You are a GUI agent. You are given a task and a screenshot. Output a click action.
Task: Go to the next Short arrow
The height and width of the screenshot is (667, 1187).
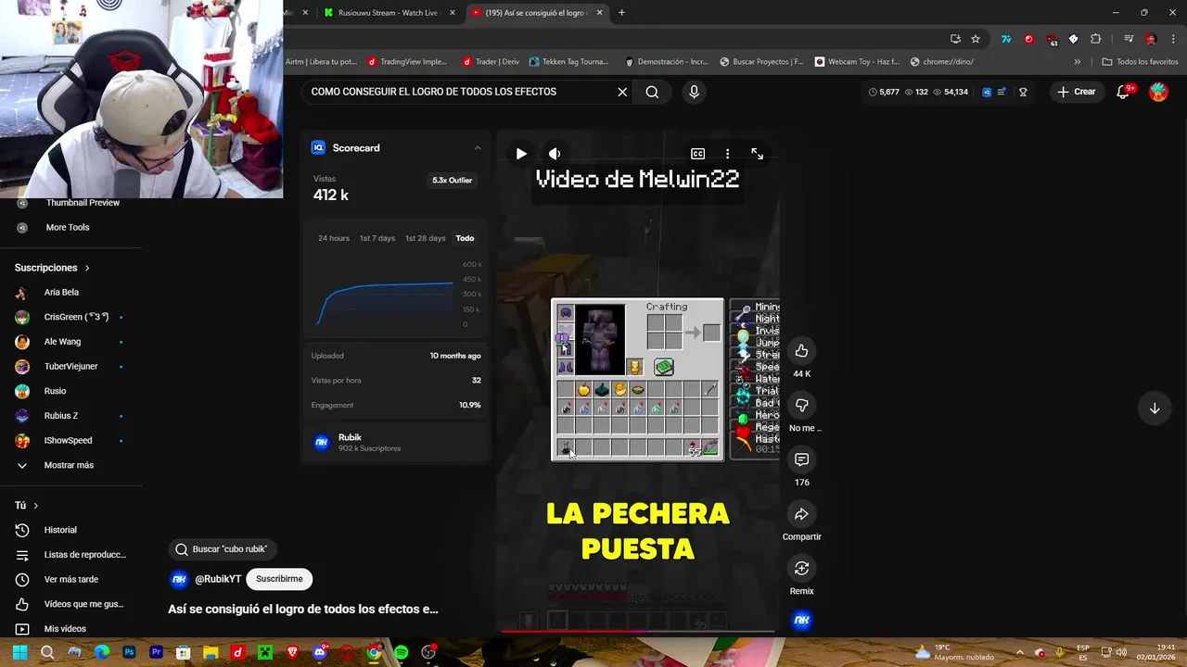coord(1155,409)
